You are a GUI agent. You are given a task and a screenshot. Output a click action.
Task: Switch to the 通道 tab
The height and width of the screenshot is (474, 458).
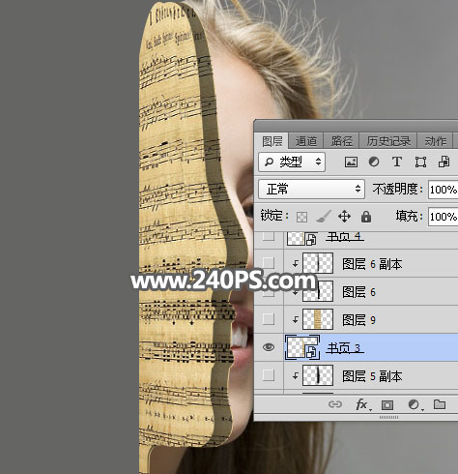coord(305,141)
